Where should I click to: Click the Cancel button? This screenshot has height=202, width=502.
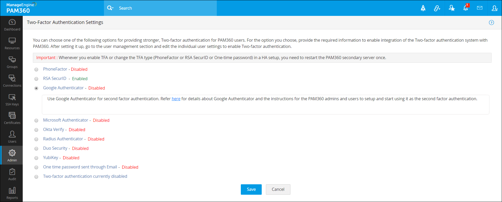(278, 190)
